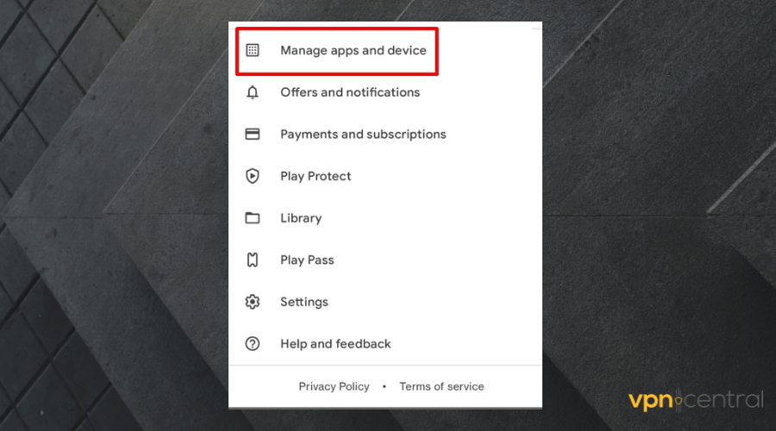Click the dot separator between footer links
Viewport: 776px width, 431px height.
[x=384, y=387]
